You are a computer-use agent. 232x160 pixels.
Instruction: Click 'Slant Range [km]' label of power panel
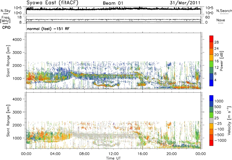(x=8, y=61)
